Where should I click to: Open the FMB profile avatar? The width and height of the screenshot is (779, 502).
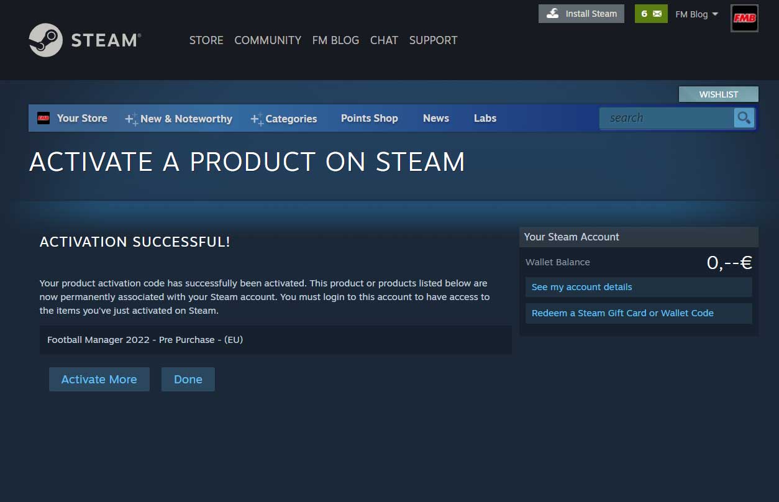pos(744,18)
